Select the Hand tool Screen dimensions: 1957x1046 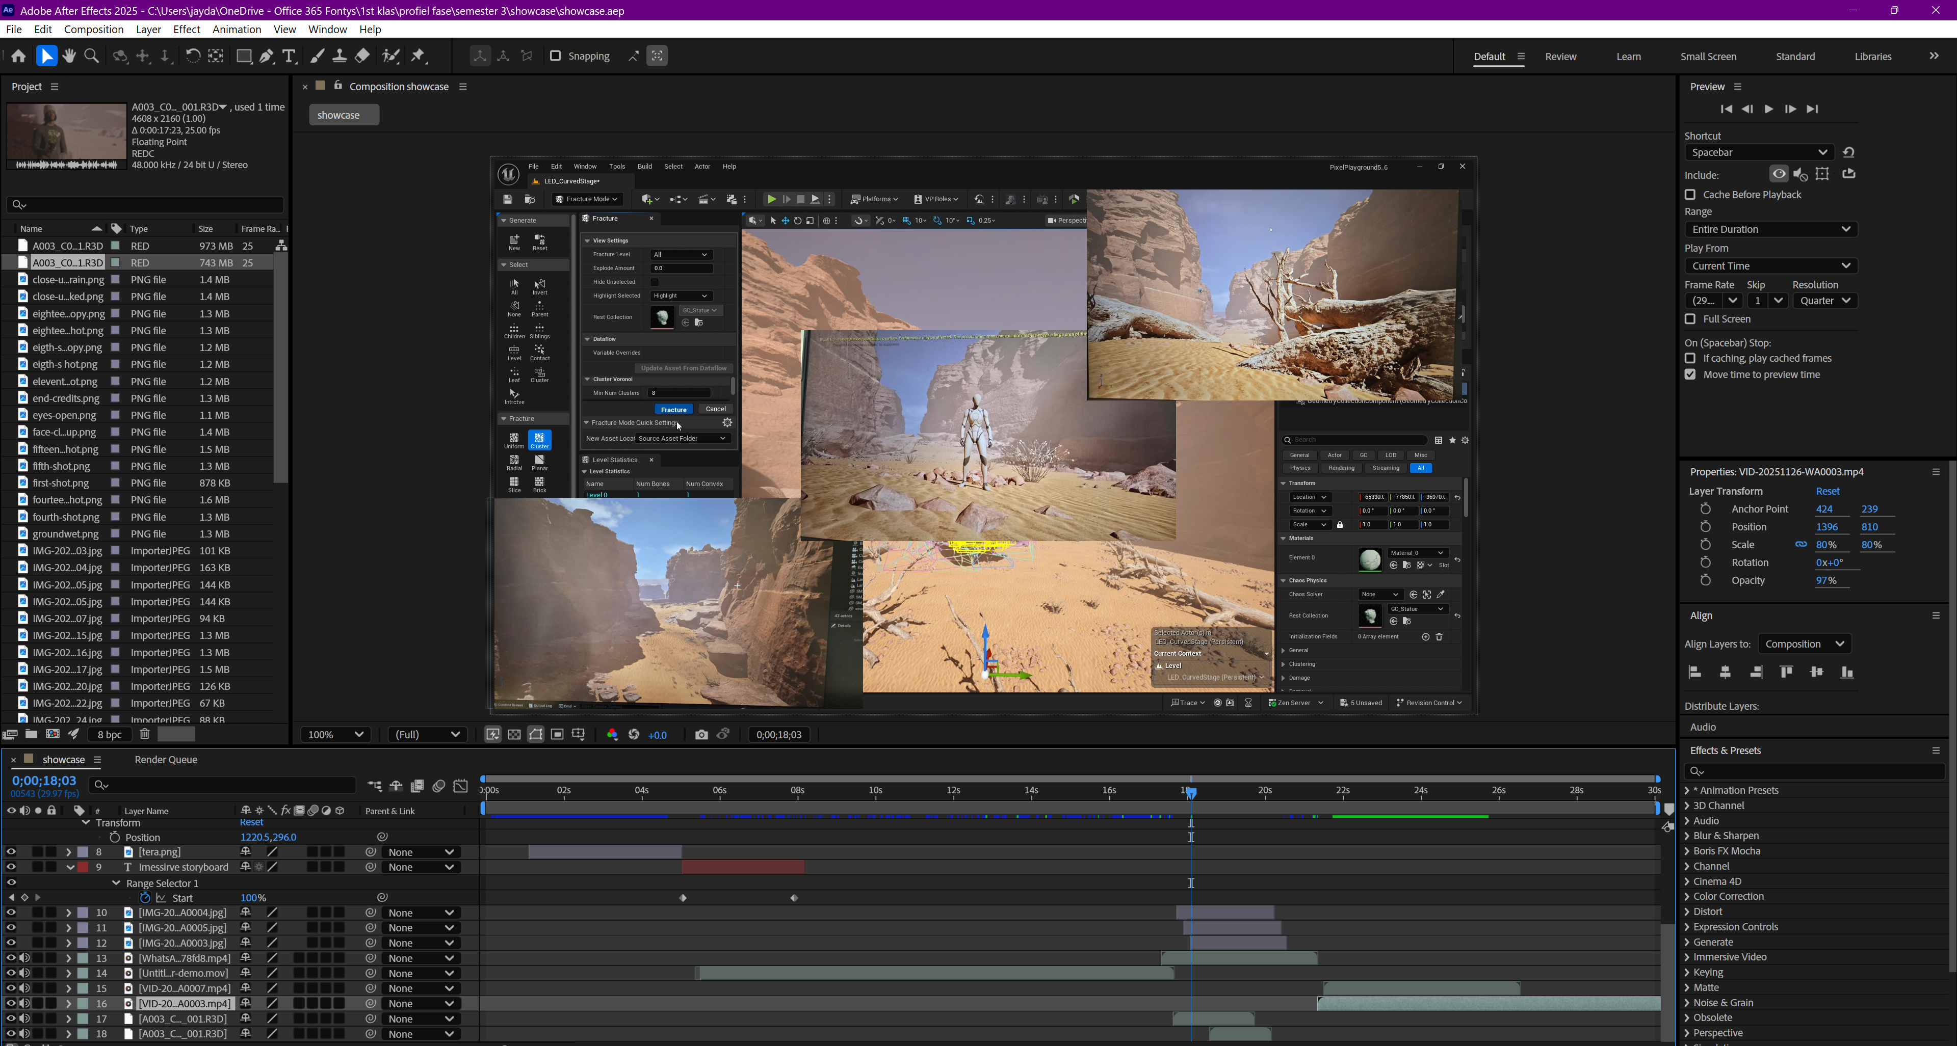coord(69,56)
